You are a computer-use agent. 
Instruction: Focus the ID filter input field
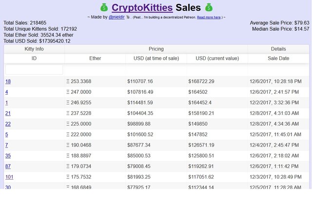pyautogui.click(x=34, y=69)
